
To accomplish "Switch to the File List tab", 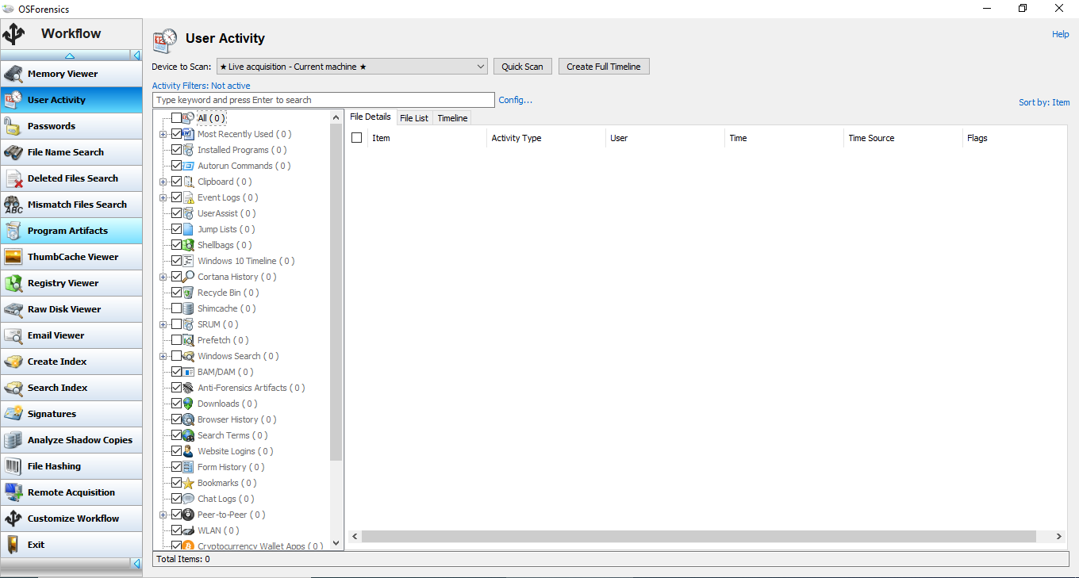I will [x=414, y=118].
